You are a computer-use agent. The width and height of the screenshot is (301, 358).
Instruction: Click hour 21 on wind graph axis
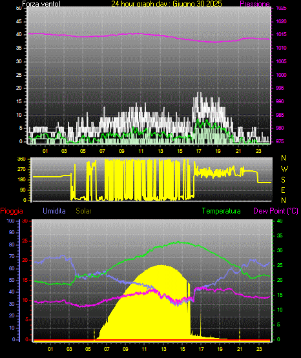click(x=238, y=151)
